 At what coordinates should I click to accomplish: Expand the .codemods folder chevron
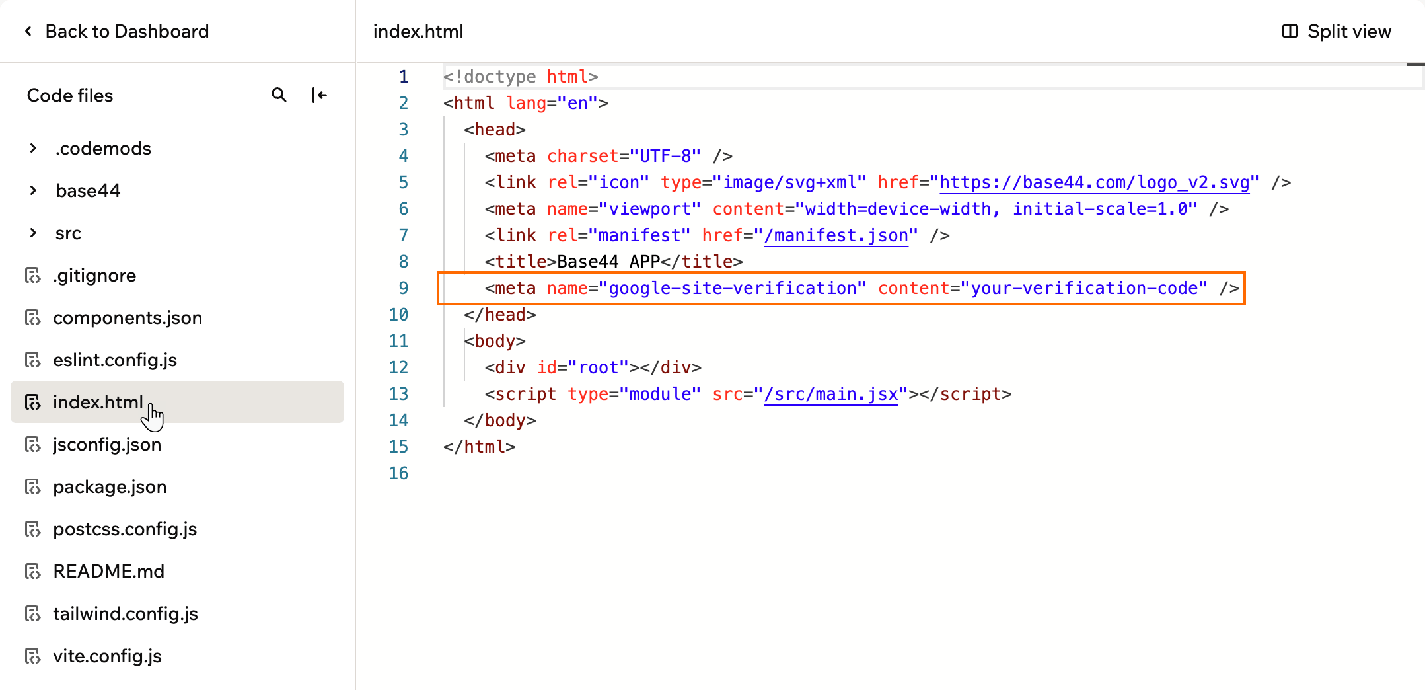pyautogui.click(x=33, y=148)
